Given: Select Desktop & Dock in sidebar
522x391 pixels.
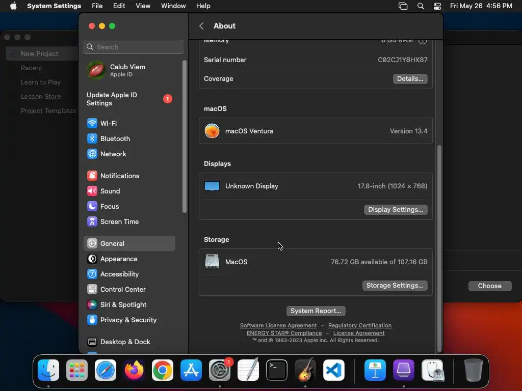Looking at the screenshot, I should click(129, 342).
